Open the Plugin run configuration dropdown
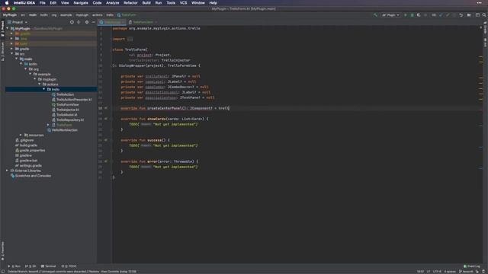This screenshot has width=488, height=274. coord(390,15)
